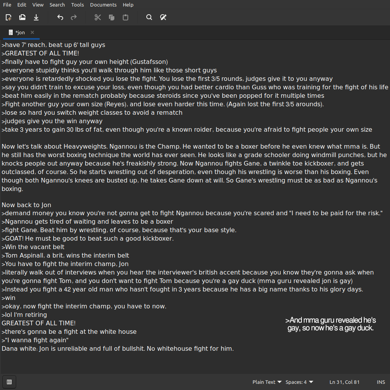Click line '>okay, now fight the interim champ'

84,306
